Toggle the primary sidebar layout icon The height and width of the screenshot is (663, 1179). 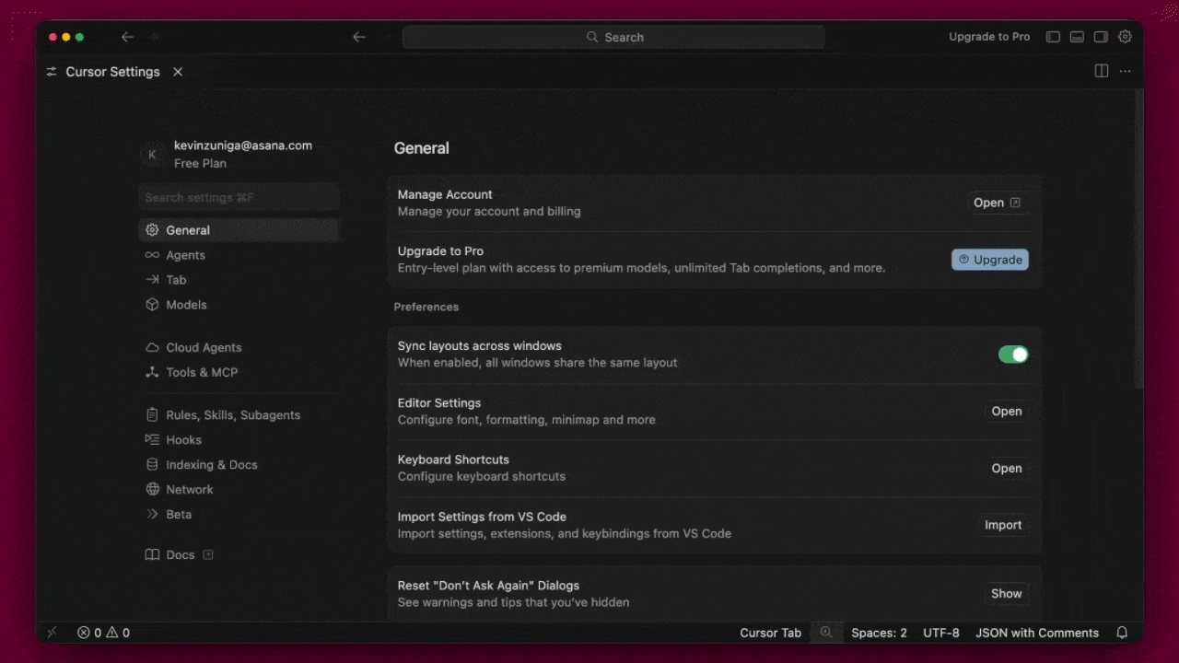pos(1053,37)
